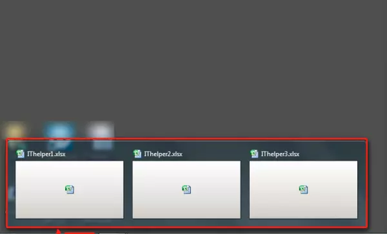
Task: Select the blurred gray desktop icon
Action: tap(101, 136)
